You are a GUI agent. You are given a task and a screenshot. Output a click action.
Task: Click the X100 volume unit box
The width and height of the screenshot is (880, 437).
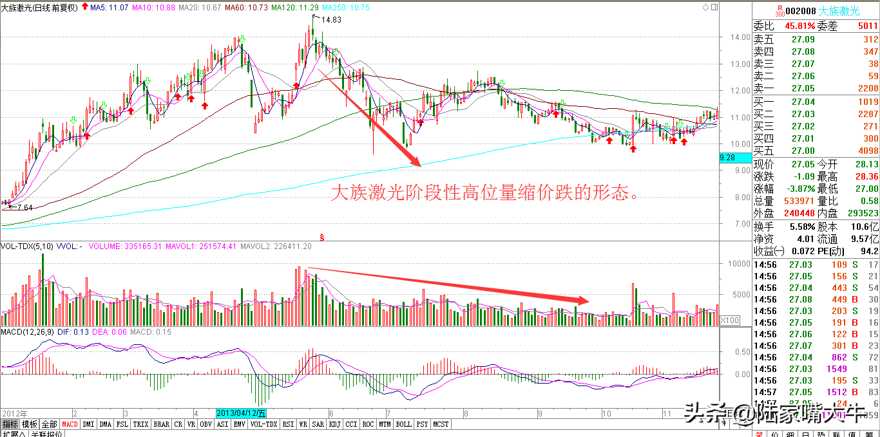tap(730, 320)
